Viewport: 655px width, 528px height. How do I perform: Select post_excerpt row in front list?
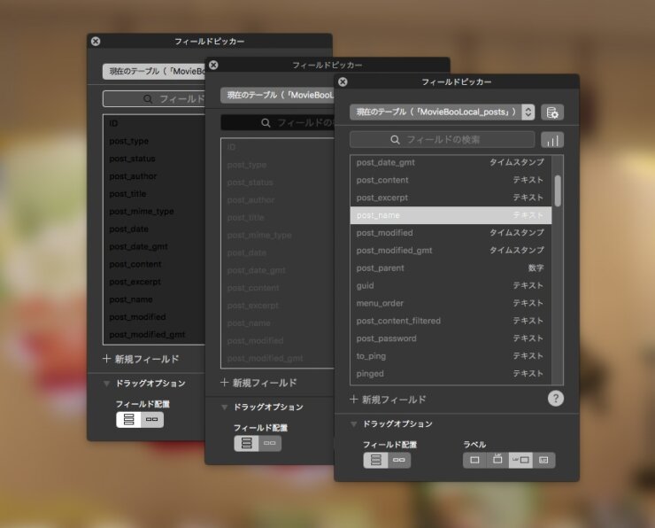point(451,198)
